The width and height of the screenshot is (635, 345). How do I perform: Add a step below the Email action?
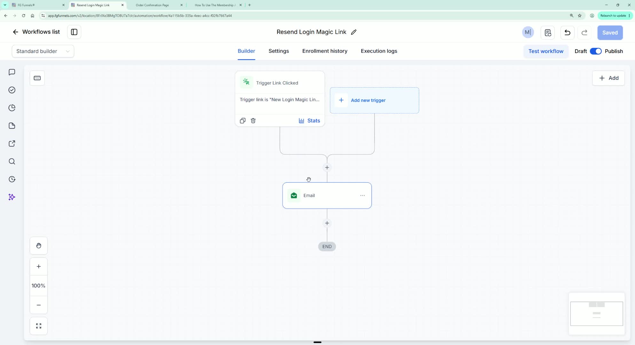coord(327,223)
